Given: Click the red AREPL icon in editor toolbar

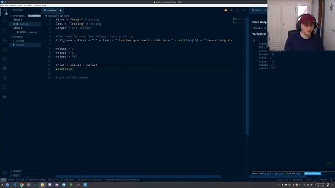Looking at the screenshot, I should (226, 10).
